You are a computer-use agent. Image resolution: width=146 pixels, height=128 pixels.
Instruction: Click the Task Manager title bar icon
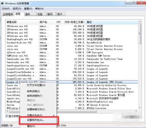(2, 4)
